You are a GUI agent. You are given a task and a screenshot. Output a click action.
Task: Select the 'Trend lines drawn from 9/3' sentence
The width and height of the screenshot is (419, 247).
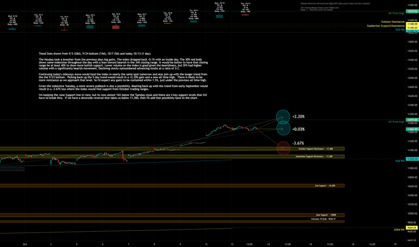tap(95, 54)
